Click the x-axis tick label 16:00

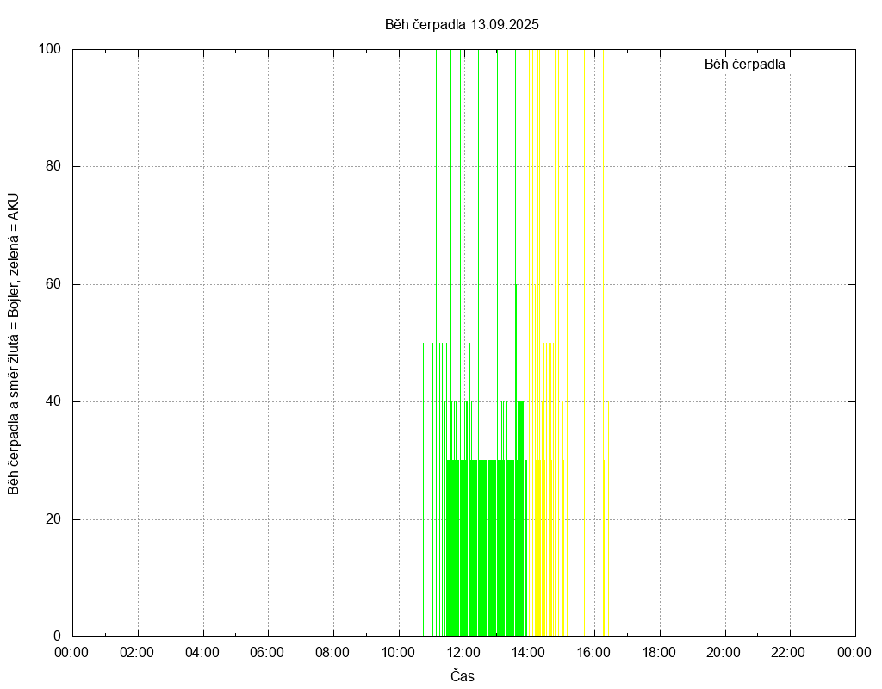[x=593, y=653]
